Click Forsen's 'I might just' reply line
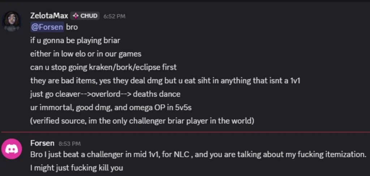 [x=77, y=168]
